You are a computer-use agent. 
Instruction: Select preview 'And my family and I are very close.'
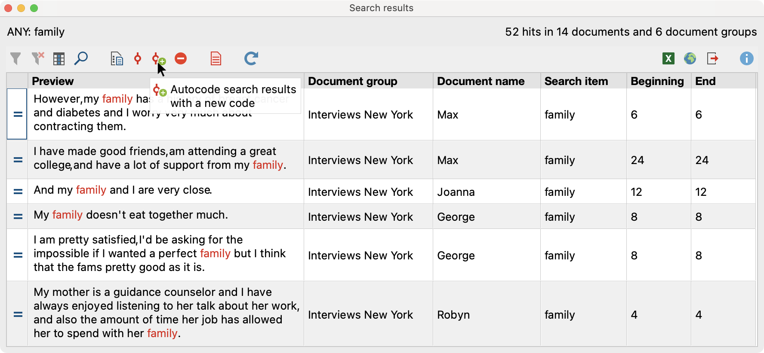pos(123,190)
